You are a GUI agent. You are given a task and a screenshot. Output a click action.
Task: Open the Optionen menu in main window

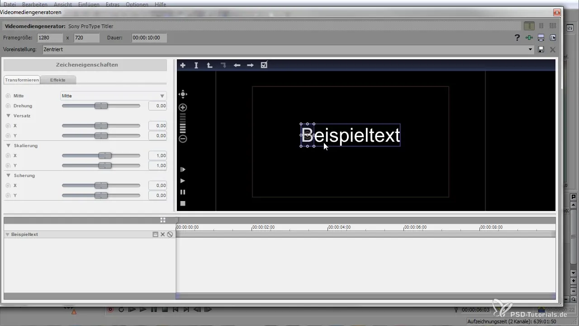tap(138, 4)
